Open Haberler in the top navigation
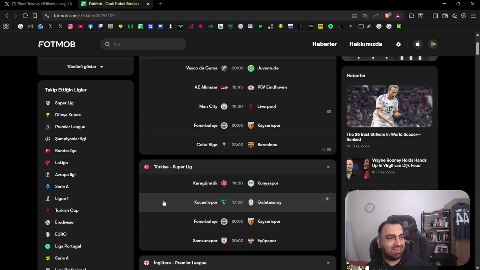 coord(324,44)
